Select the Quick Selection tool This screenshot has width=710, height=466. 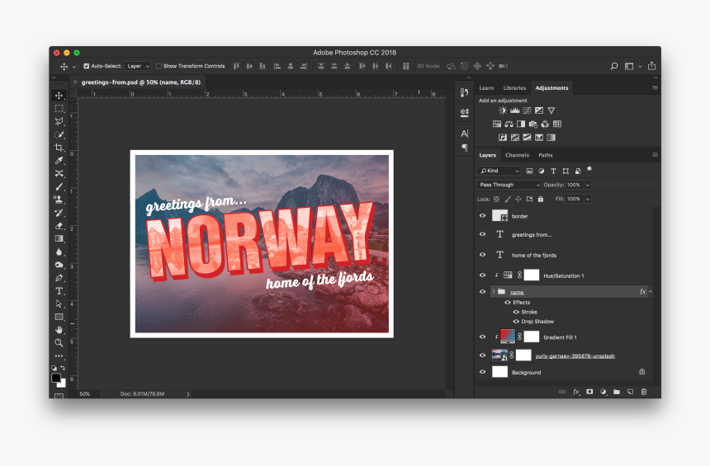click(x=59, y=134)
